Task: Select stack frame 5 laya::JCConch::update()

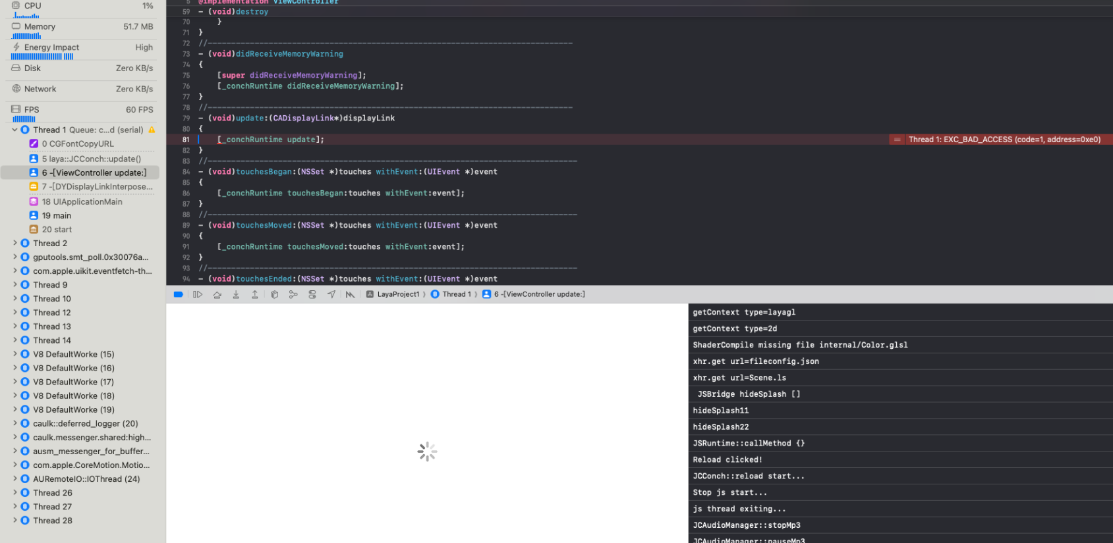Action: point(91,159)
